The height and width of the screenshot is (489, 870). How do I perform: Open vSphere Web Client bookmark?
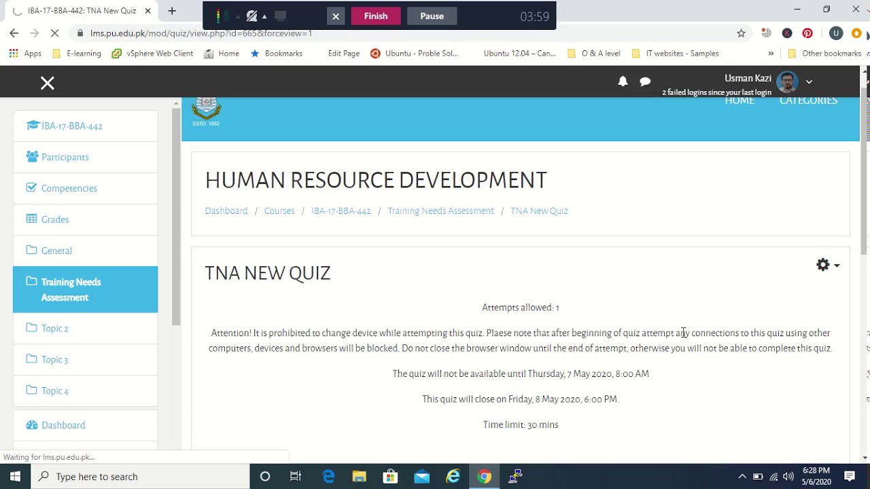[x=153, y=53]
